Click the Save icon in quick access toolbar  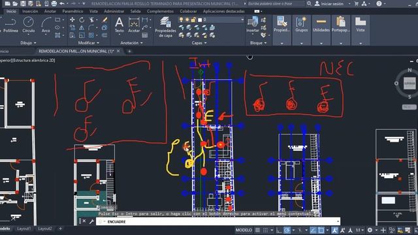pyautogui.click(x=24, y=3)
